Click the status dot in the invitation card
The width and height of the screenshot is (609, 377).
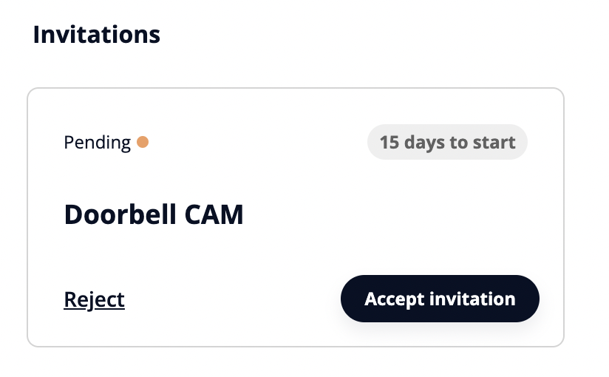143,142
